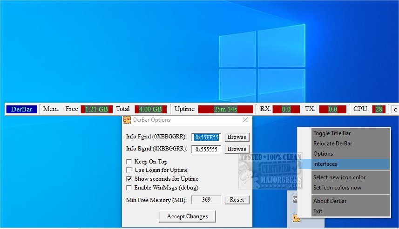Click the DerBar Options title text
Image resolution: width=399 pixels, height=229 pixels.
coord(152,120)
